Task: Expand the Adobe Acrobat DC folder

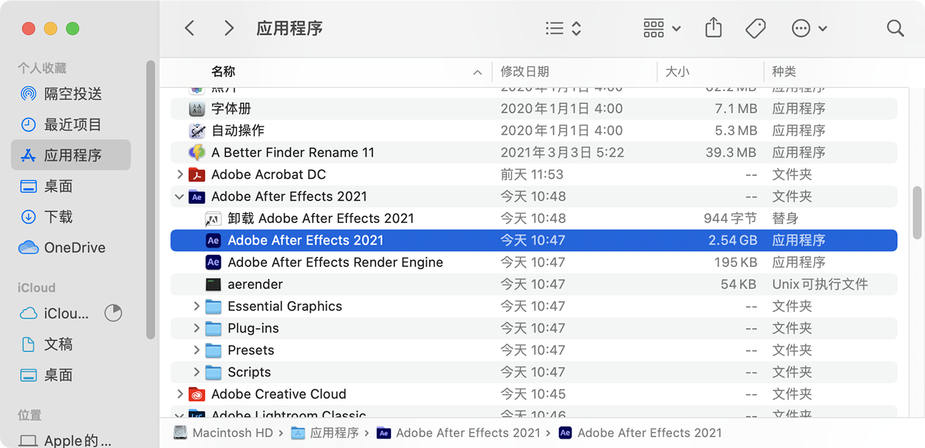Action: click(x=180, y=174)
